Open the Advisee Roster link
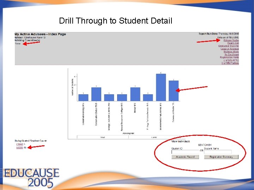 coord(231,40)
